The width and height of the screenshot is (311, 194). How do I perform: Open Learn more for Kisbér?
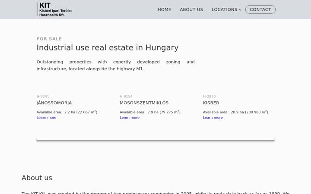click(213, 118)
